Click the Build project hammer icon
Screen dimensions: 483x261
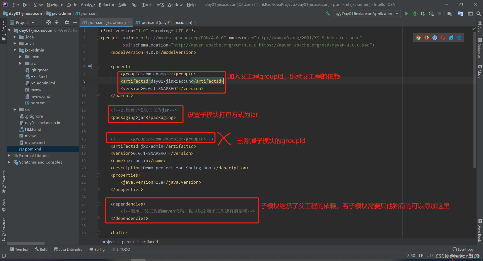pos(328,14)
